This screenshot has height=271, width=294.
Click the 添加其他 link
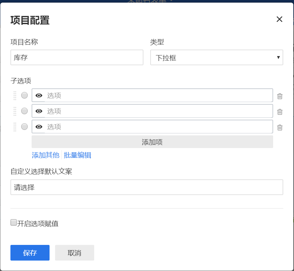[x=46, y=155]
